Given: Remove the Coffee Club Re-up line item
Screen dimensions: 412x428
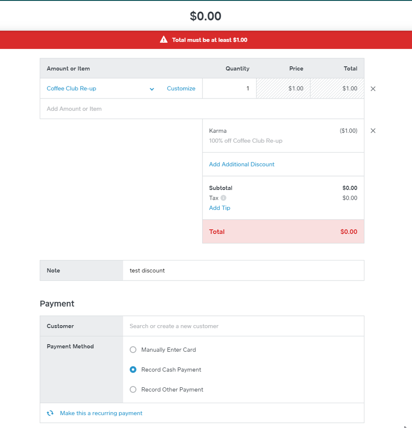Looking at the screenshot, I should (x=373, y=89).
